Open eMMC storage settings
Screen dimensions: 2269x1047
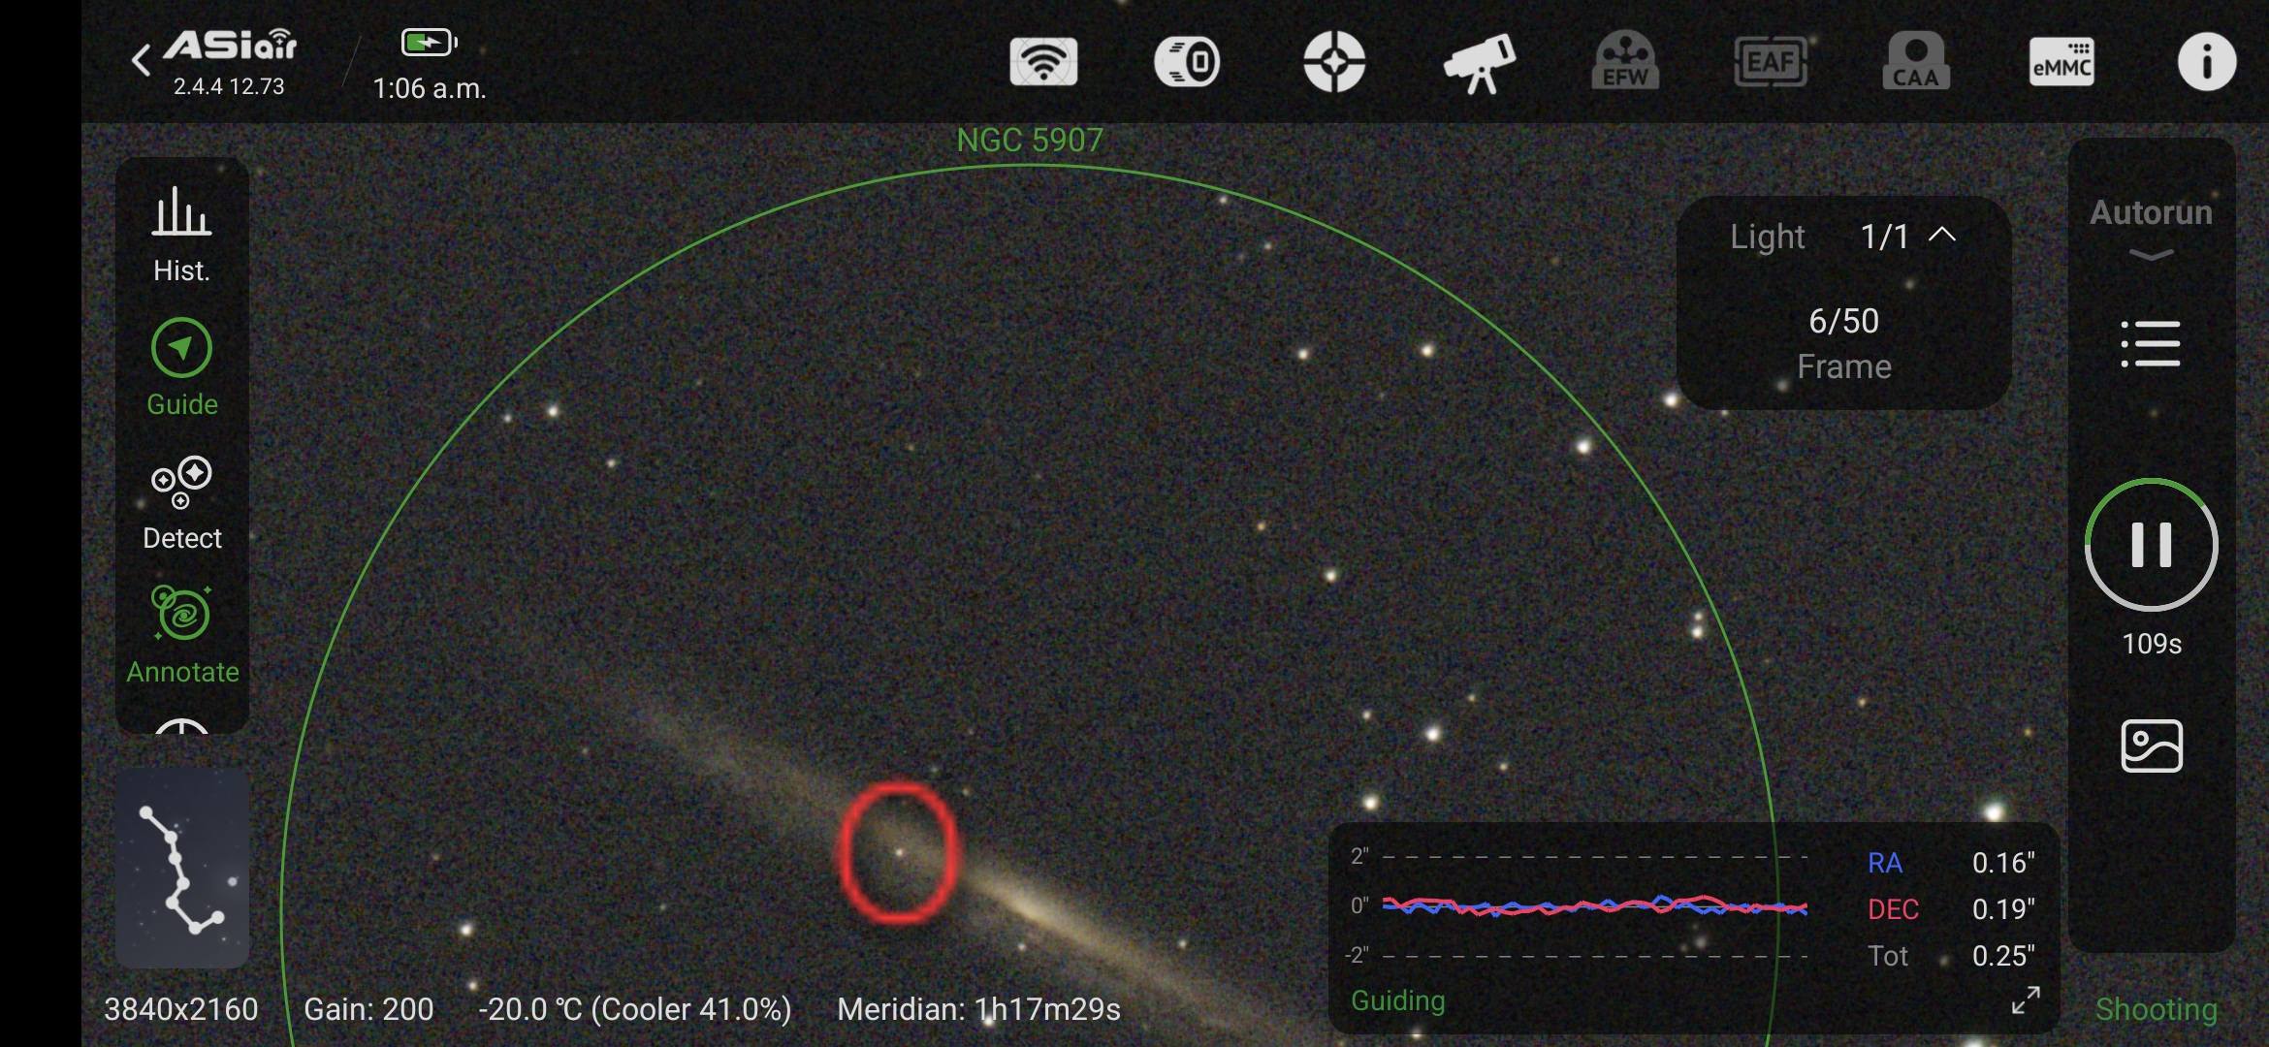coord(2061,62)
